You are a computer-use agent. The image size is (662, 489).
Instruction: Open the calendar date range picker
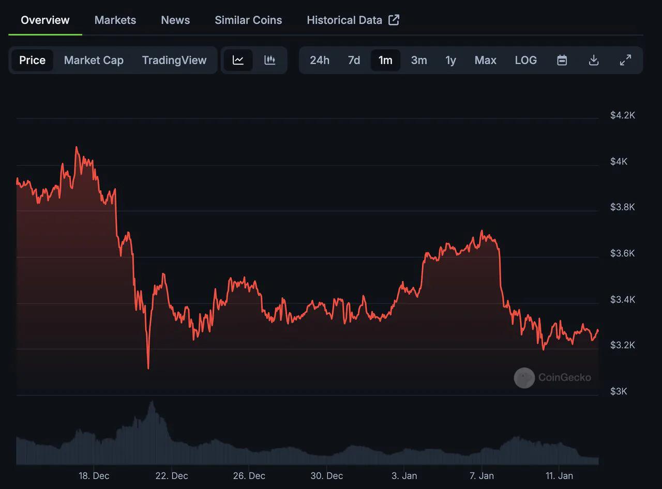[x=562, y=60]
